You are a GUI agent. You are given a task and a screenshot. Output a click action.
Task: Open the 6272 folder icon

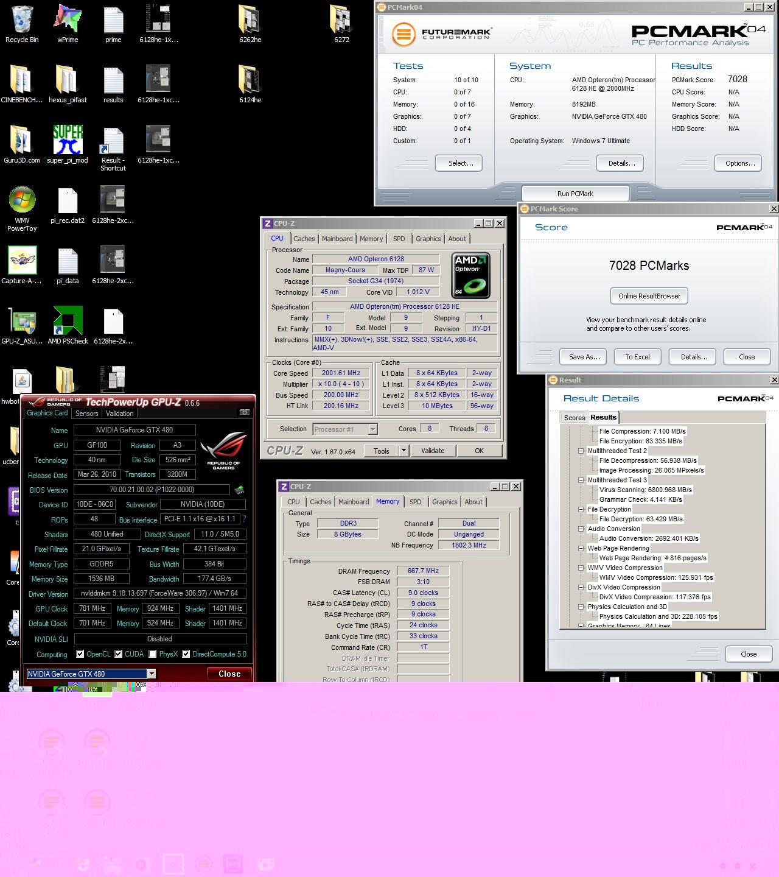click(341, 24)
